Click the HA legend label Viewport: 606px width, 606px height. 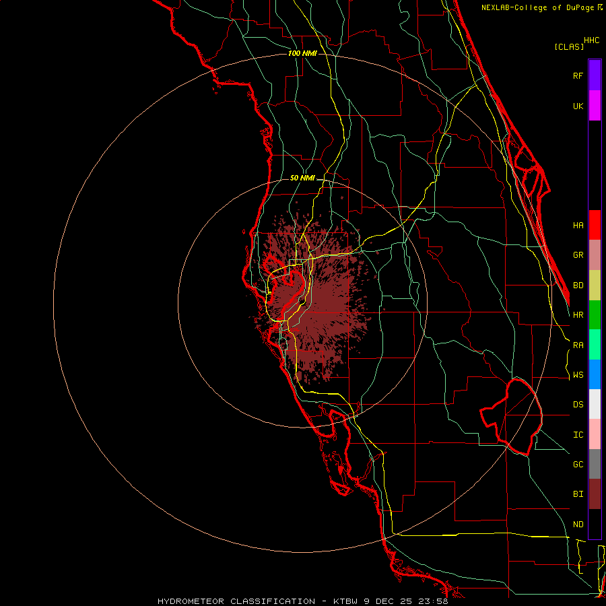coord(578,226)
